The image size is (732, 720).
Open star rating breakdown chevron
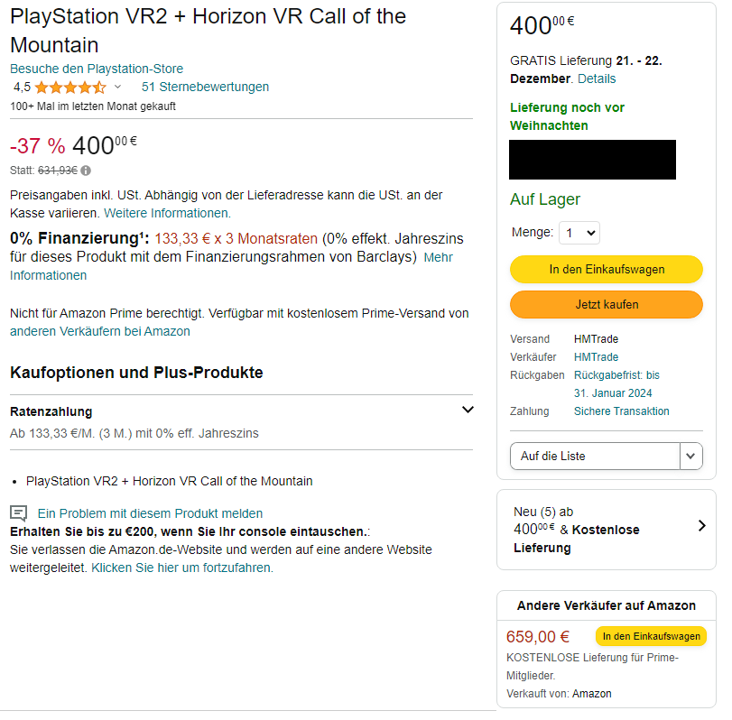tap(117, 87)
